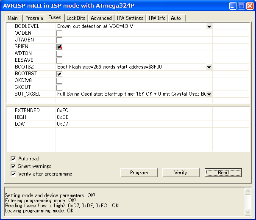
Task: Switch to the Main tab
Action: pyautogui.click(x=14, y=18)
